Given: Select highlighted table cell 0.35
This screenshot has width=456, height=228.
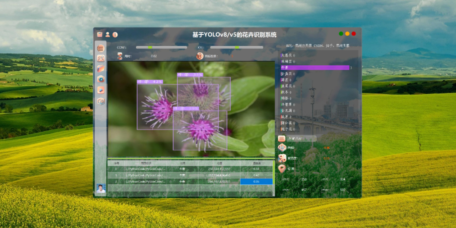Looking at the screenshot, I should tap(256, 181).
